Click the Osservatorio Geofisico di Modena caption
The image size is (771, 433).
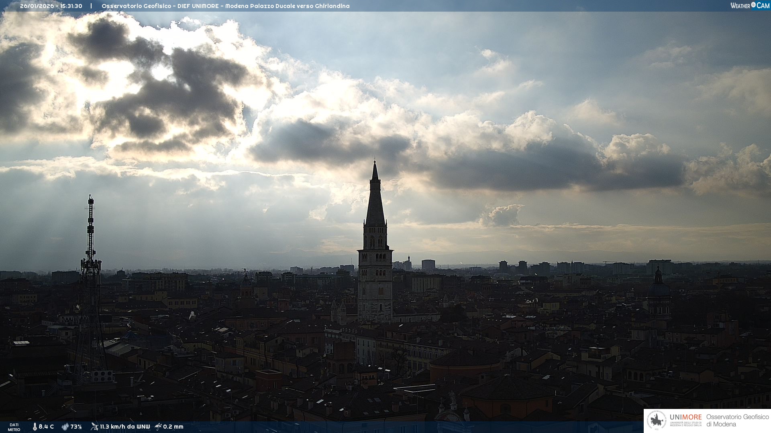[737, 421]
